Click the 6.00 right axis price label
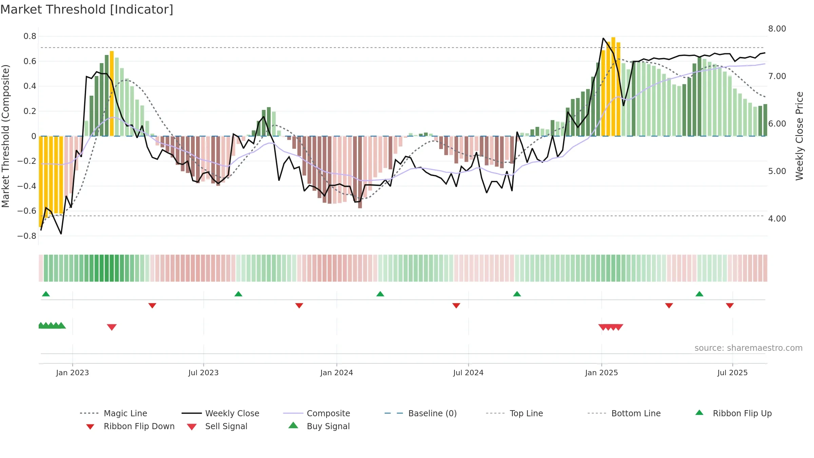 point(777,123)
